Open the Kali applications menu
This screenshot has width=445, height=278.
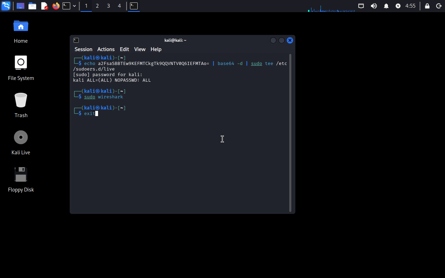click(6, 6)
